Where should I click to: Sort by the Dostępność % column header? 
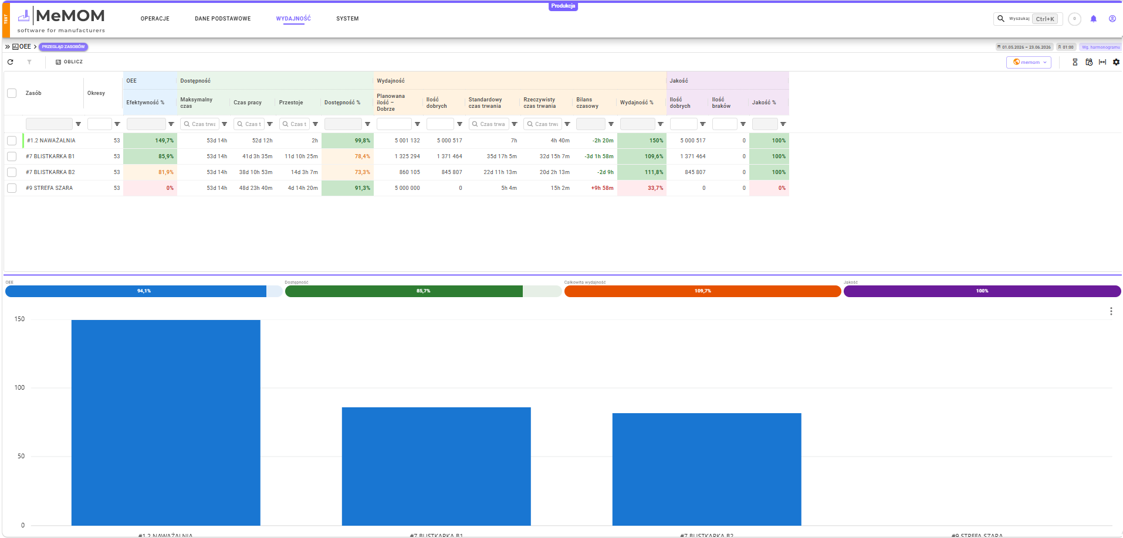342,103
